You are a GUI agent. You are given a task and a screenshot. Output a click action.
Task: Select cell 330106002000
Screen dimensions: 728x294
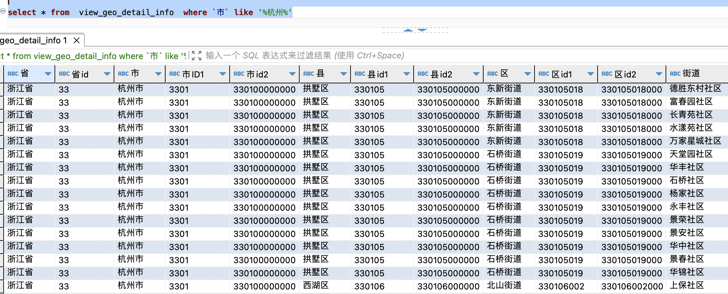pos(632,286)
